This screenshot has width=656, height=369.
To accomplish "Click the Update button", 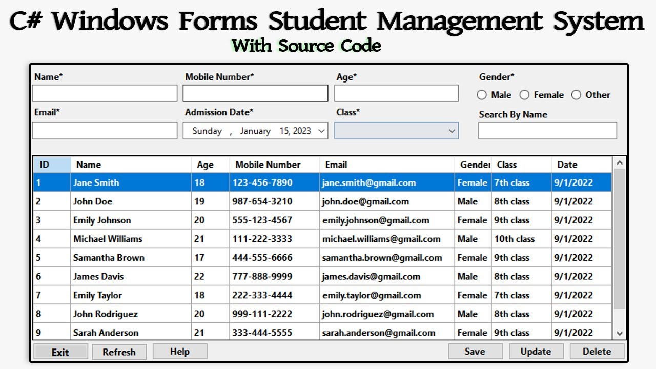I will (536, 352).
